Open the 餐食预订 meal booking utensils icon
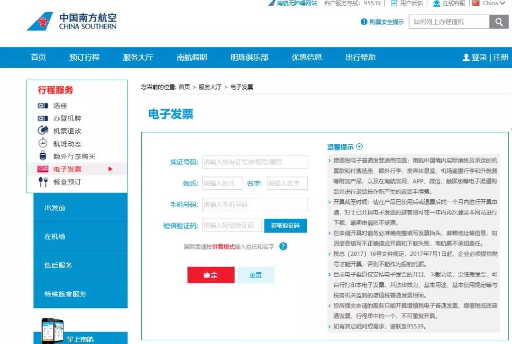This screenshot has width=512, height=344. coord(44,181)
